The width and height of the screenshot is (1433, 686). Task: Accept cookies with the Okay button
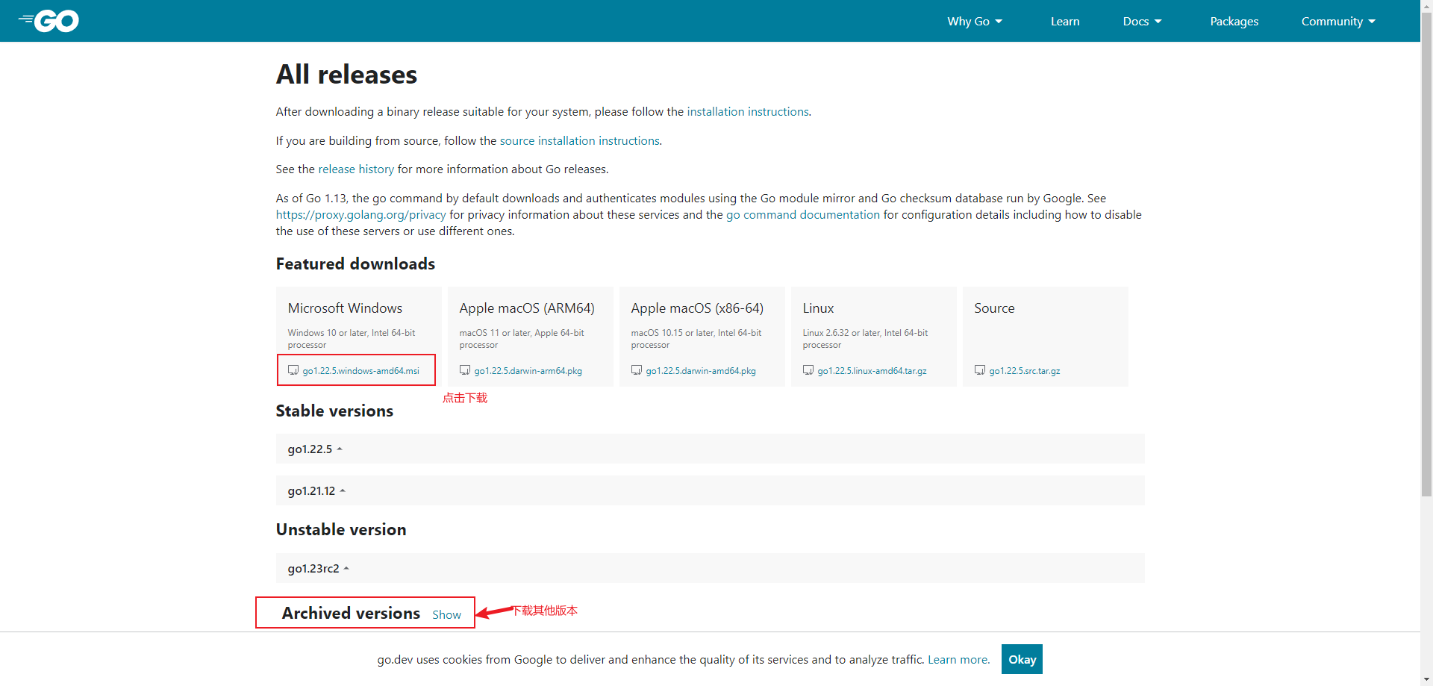tap(1022, 659)
